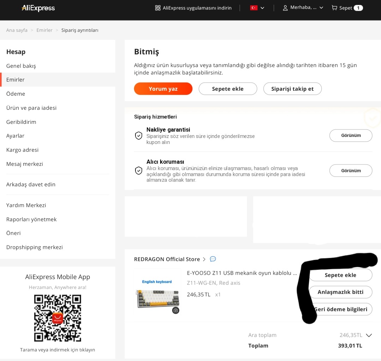Click Tarama veya indirmek için tıklayın text
The image size is (381, 361).
(x=58, y=350)
